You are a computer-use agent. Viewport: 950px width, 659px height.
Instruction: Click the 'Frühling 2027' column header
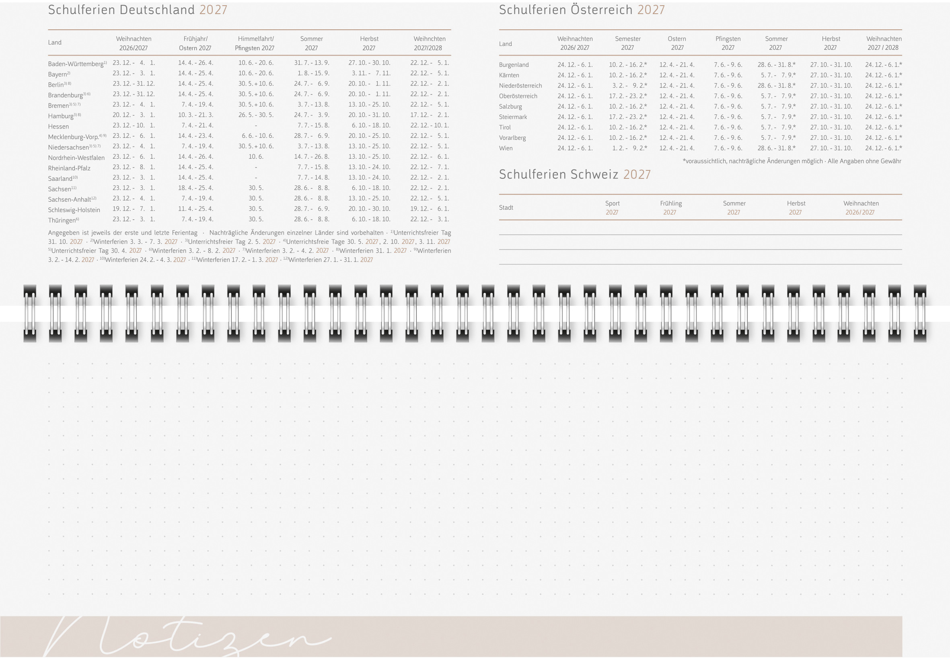670,208
